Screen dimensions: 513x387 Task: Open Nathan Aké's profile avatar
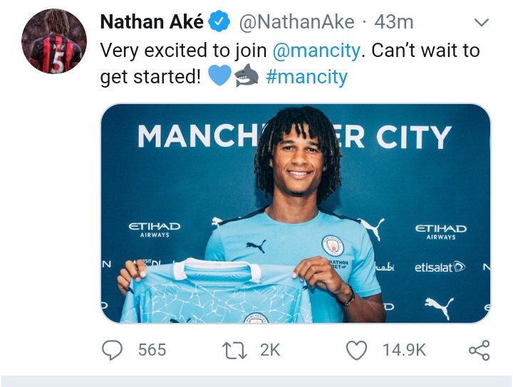click(52, 42)
